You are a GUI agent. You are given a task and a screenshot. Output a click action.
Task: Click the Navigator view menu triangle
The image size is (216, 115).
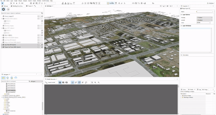36,74
